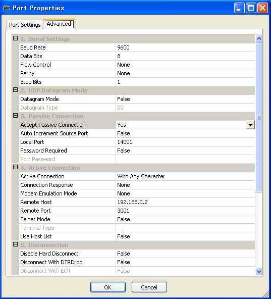271x299 pixels.
Task: Click the vertical scrollbar thumb
Action: pyautogui.click(x=259, y=118)
